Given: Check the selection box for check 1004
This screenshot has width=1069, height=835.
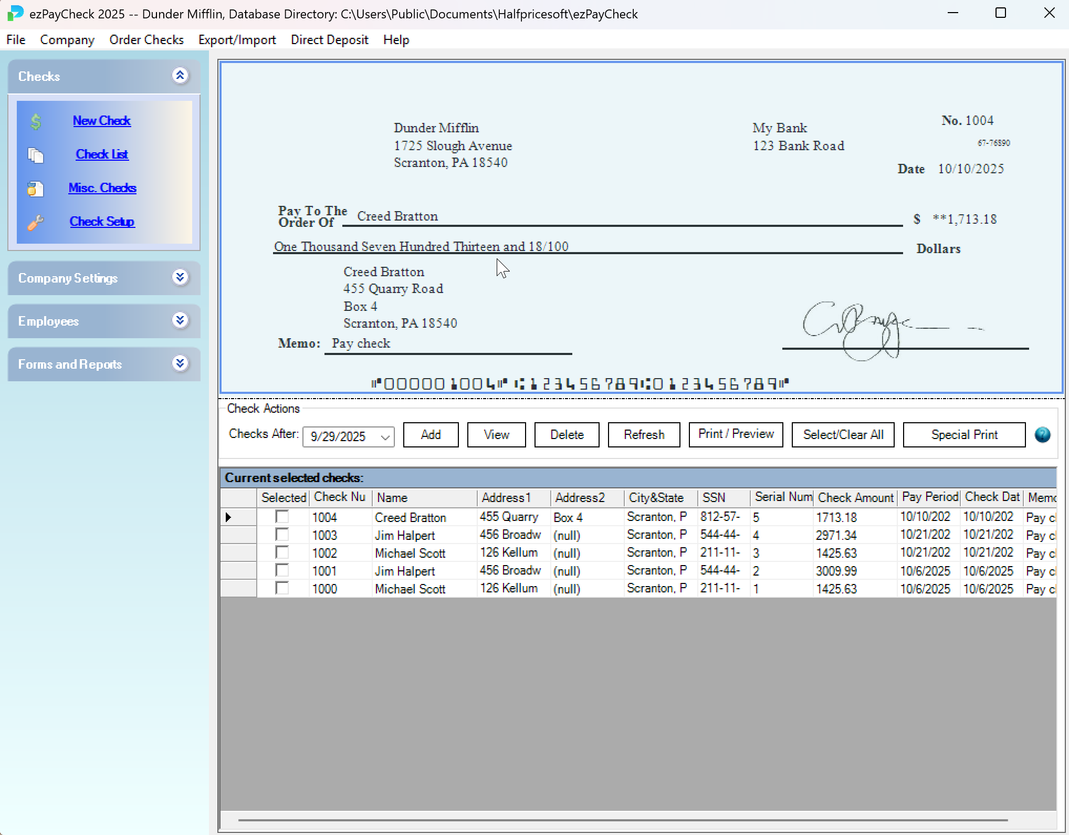Looking at the screenshot, I should pyautogui.click(x=282, y=517).
